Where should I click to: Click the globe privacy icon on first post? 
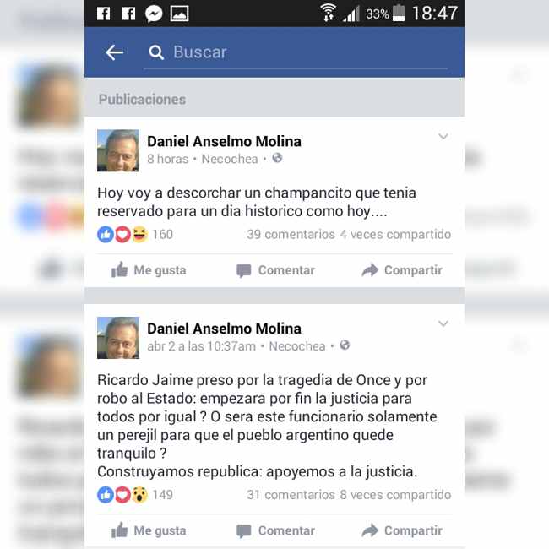pyautogui.click(x=277, y=158)
